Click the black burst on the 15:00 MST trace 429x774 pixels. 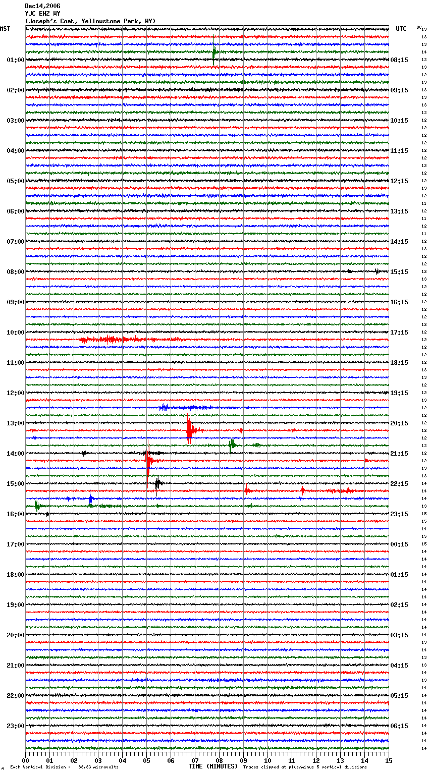[158, 483]
